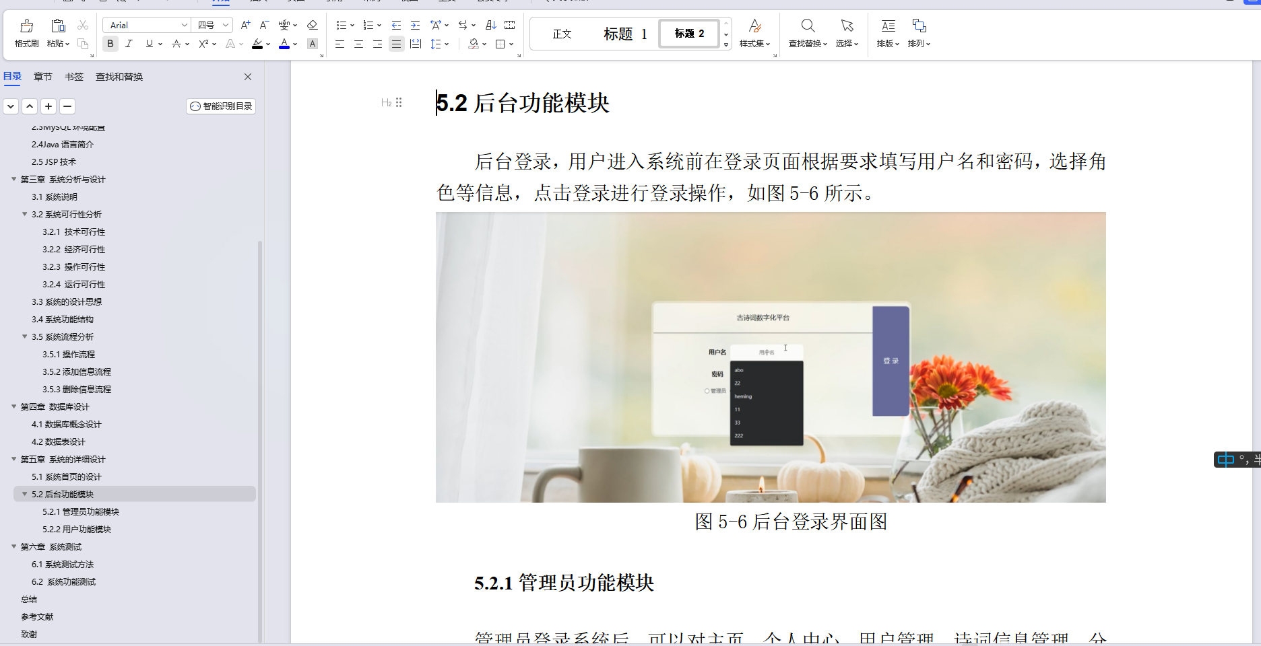Click the show formatting marks icon

click(510, 25)
